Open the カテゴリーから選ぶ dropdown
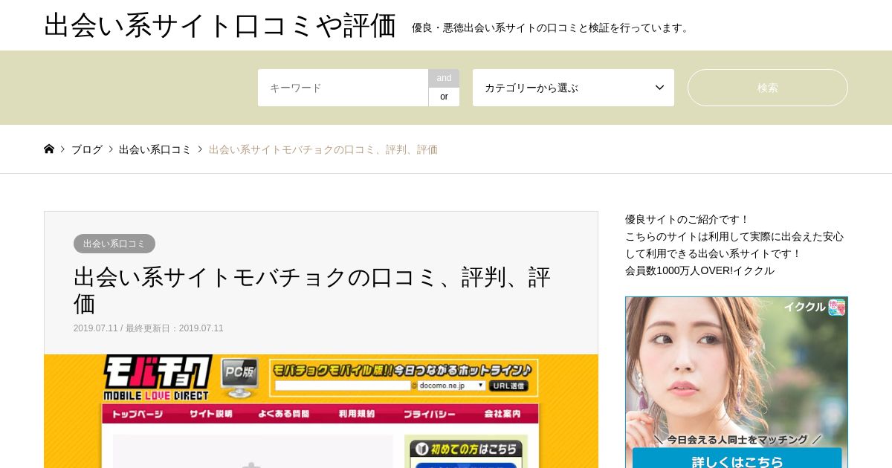The width and height of the screenshot is (892, 468). coord(573,88)
